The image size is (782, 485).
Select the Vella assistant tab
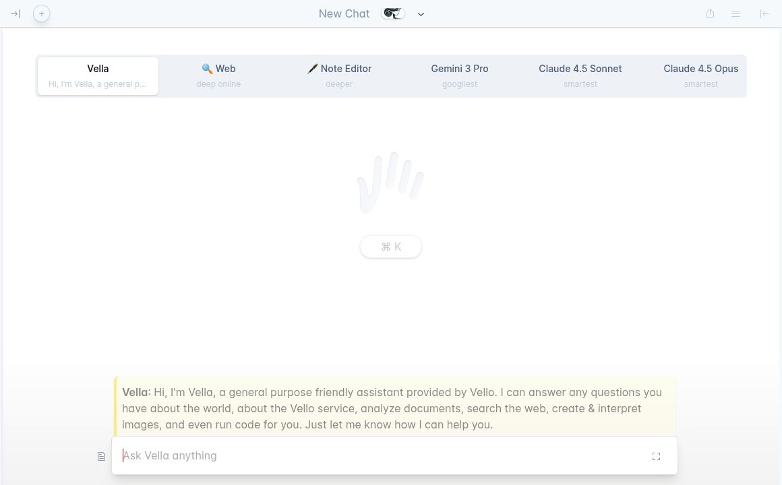(x=98, y=75)
